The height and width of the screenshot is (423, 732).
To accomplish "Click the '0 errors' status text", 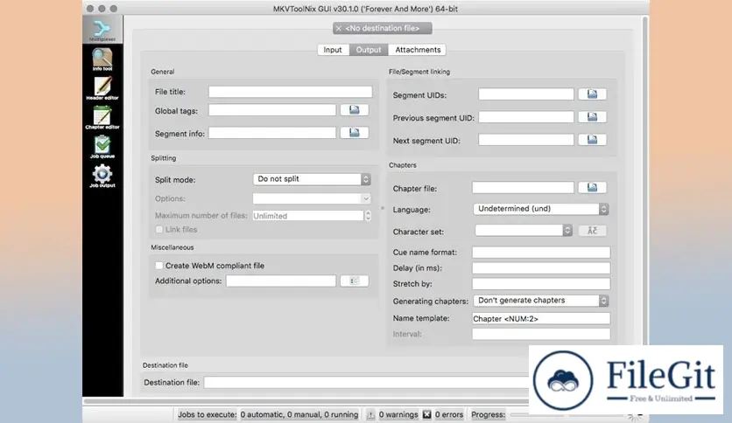I will click(x=449, y=414).
